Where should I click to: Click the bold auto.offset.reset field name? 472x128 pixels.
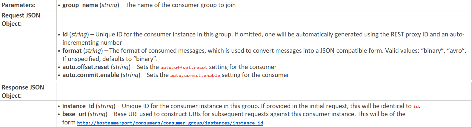tap(86, 67)
